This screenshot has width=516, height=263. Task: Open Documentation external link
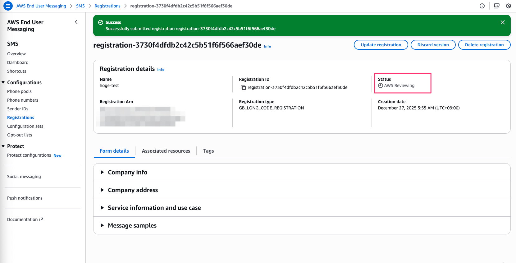pyautogui.click(x=25, y=219)
